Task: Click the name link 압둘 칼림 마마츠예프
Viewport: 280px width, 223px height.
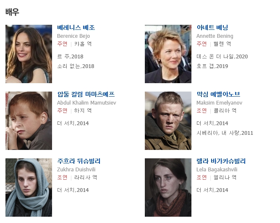Action: [x=86, y=94]
